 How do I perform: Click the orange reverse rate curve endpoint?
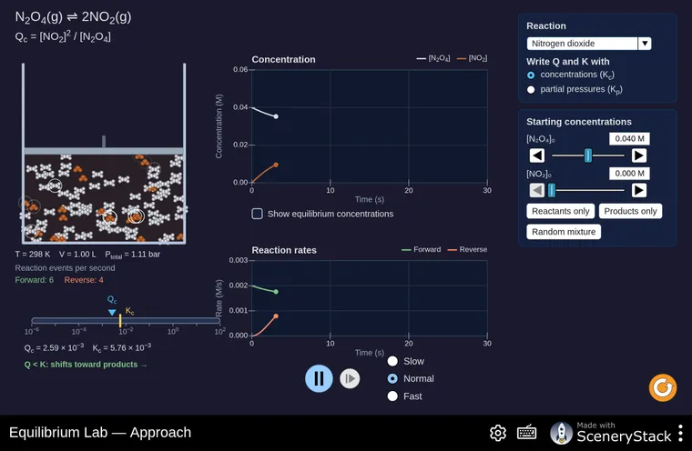pos(276,316)
